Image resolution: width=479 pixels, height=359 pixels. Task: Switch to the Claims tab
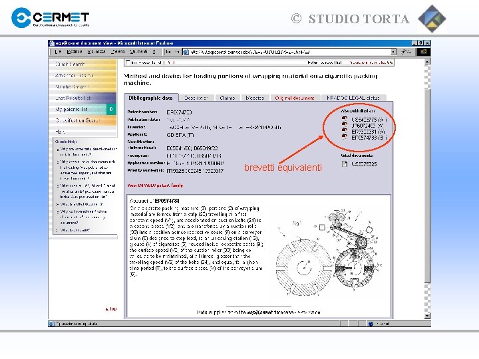(x=228, y=98)
